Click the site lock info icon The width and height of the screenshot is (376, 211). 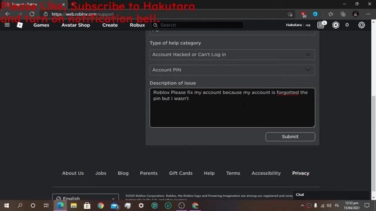pyautogui.click(x=46, y=14)
